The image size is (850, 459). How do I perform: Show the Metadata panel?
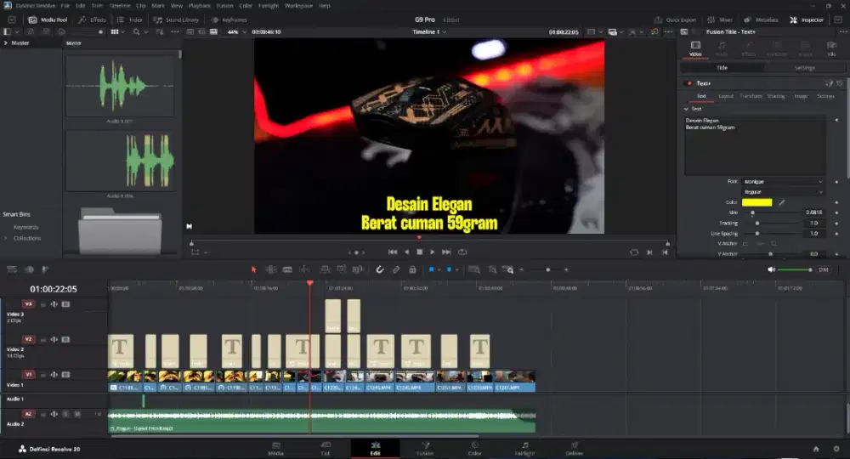pos(761,20)
